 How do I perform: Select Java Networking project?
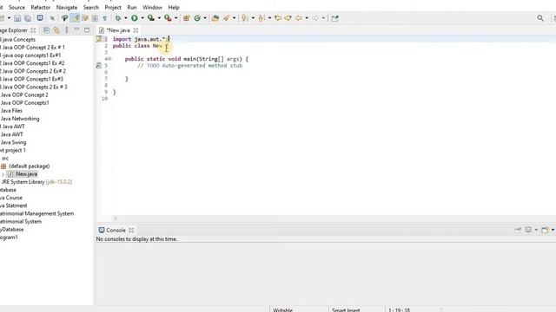[20, 119]
